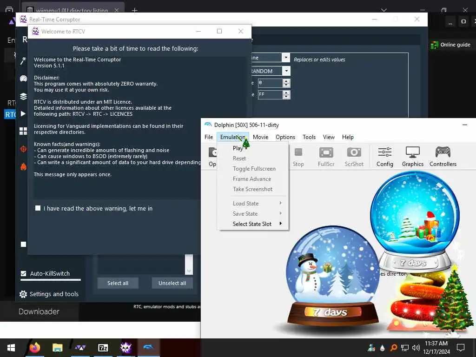Viewport: 476px width, 357px height.
Task: Choose Reset in the Emulation menu
Action: [253, 159]
